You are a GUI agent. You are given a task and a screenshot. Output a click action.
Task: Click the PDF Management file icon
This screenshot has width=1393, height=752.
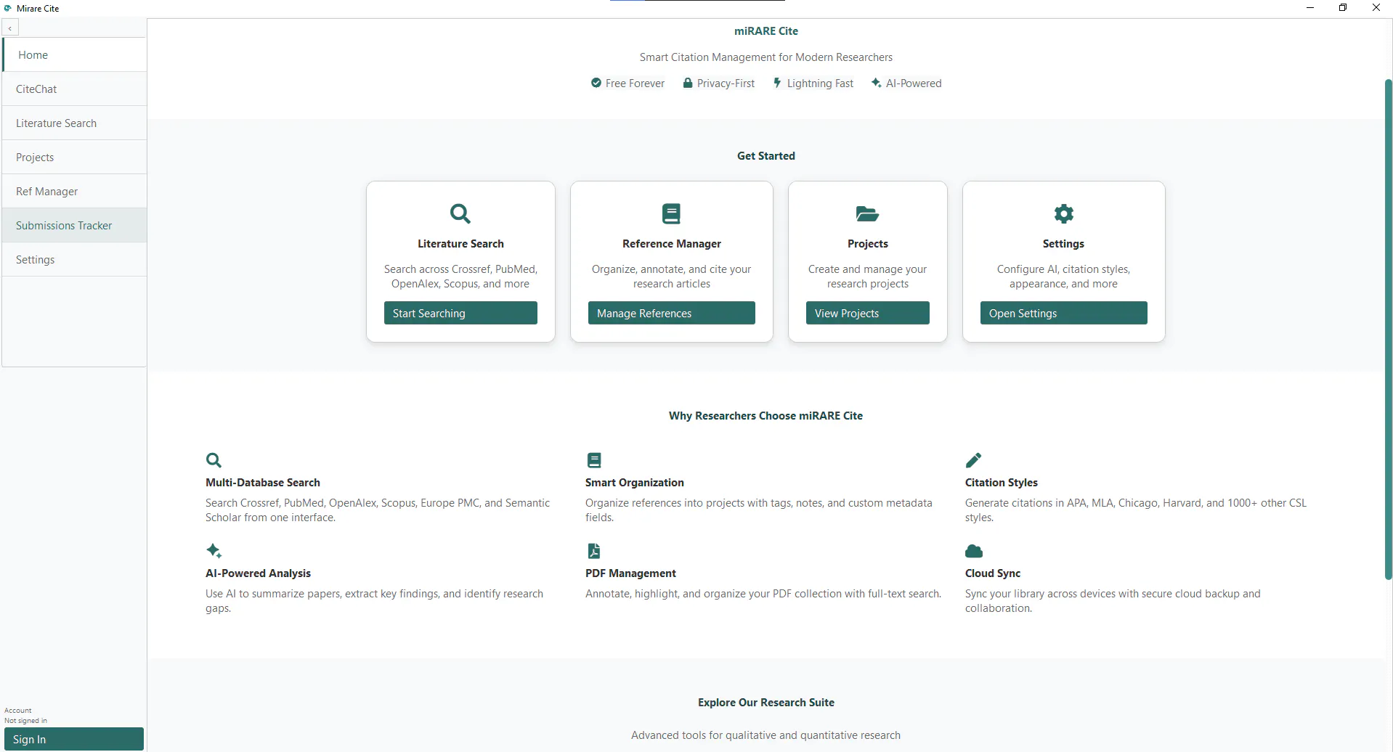(593, 551)
